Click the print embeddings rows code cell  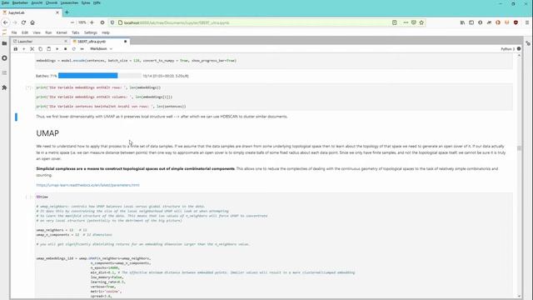274,97
